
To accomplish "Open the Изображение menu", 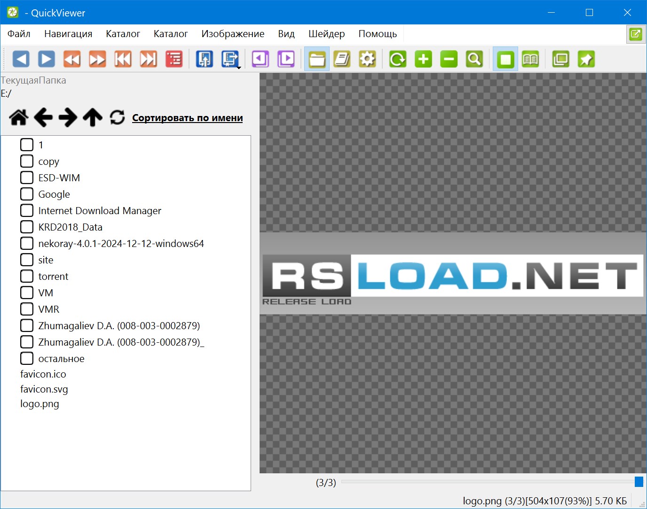I will tap(233, 34).
